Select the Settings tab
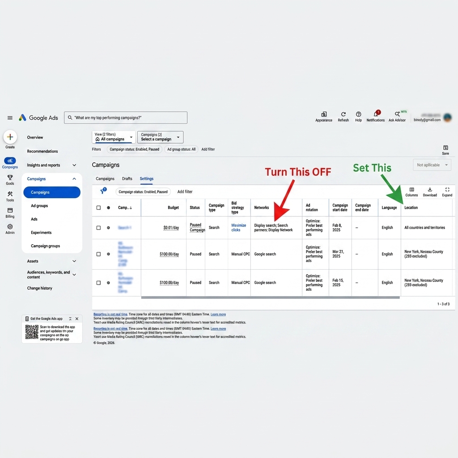458x458 pixels. 147,179
